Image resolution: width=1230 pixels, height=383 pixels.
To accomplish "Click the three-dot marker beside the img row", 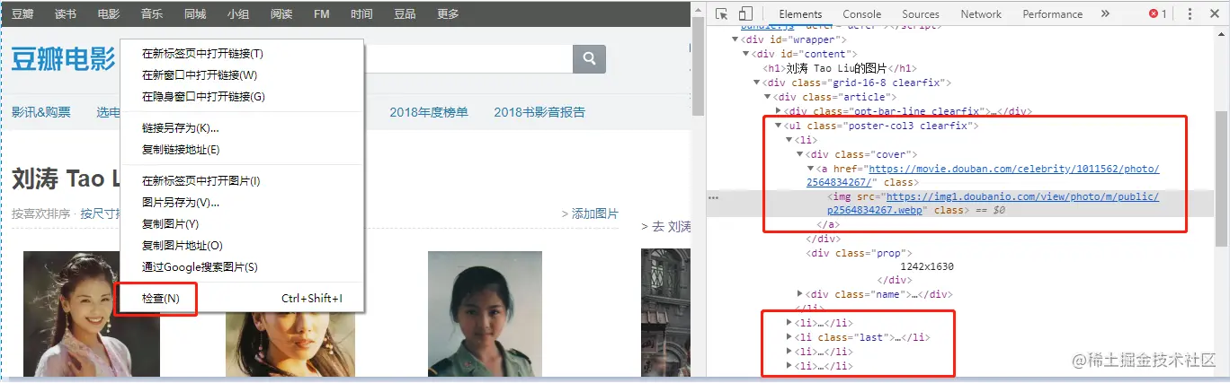I will click(x=712, y=197).
